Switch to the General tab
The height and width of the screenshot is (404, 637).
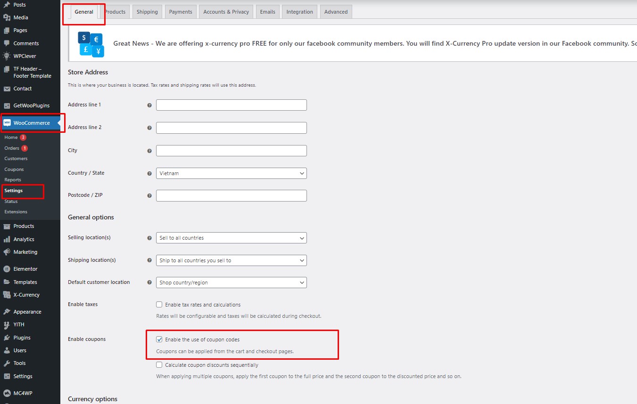point(84,12)
